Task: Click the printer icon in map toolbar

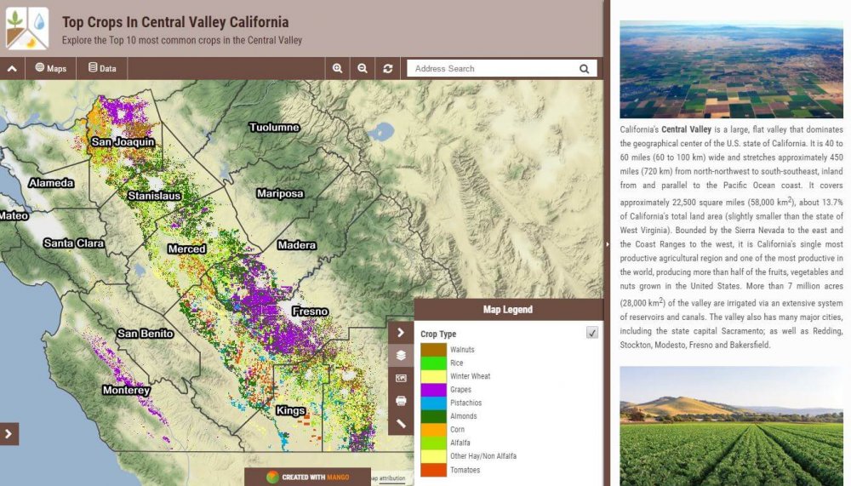Action: pos(401,401)
